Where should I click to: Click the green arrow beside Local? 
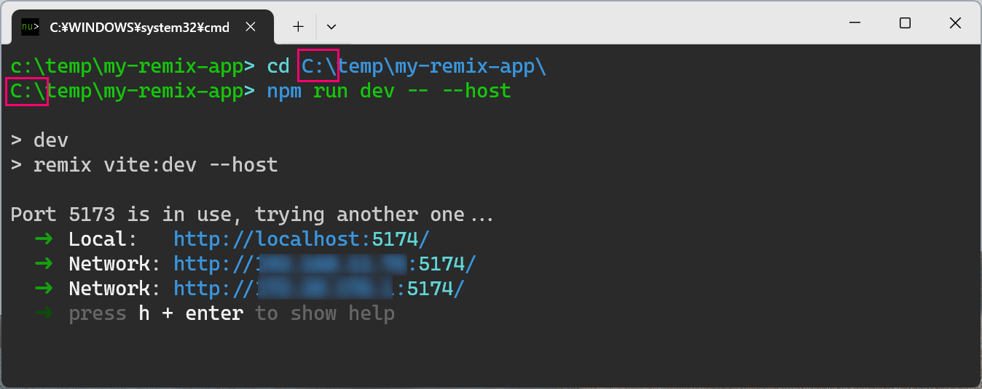44,239
